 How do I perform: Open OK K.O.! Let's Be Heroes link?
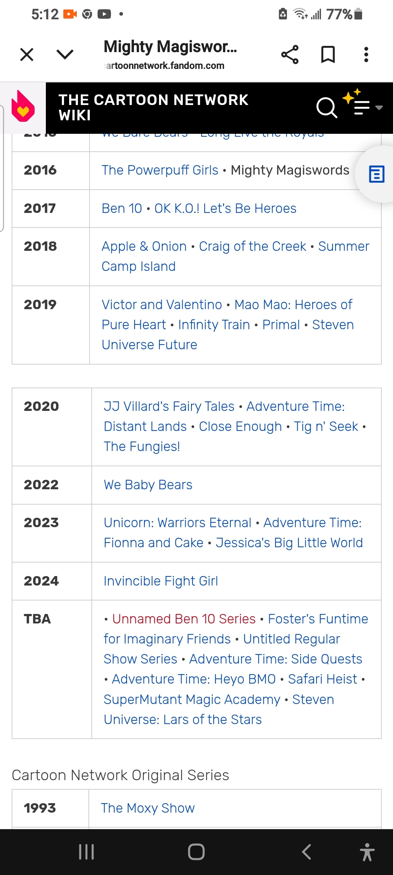(x=225, y=209)
